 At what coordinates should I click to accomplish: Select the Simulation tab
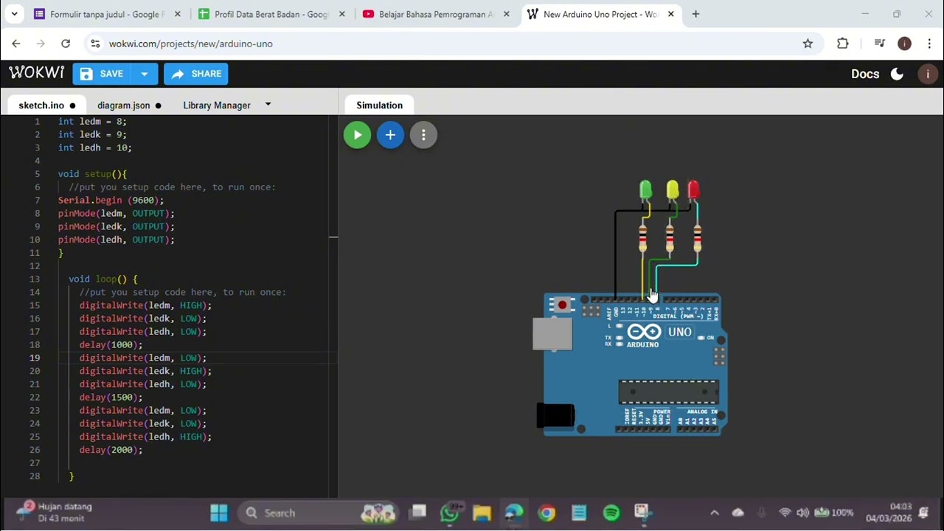pyautogui.click(x=380, y=105)
